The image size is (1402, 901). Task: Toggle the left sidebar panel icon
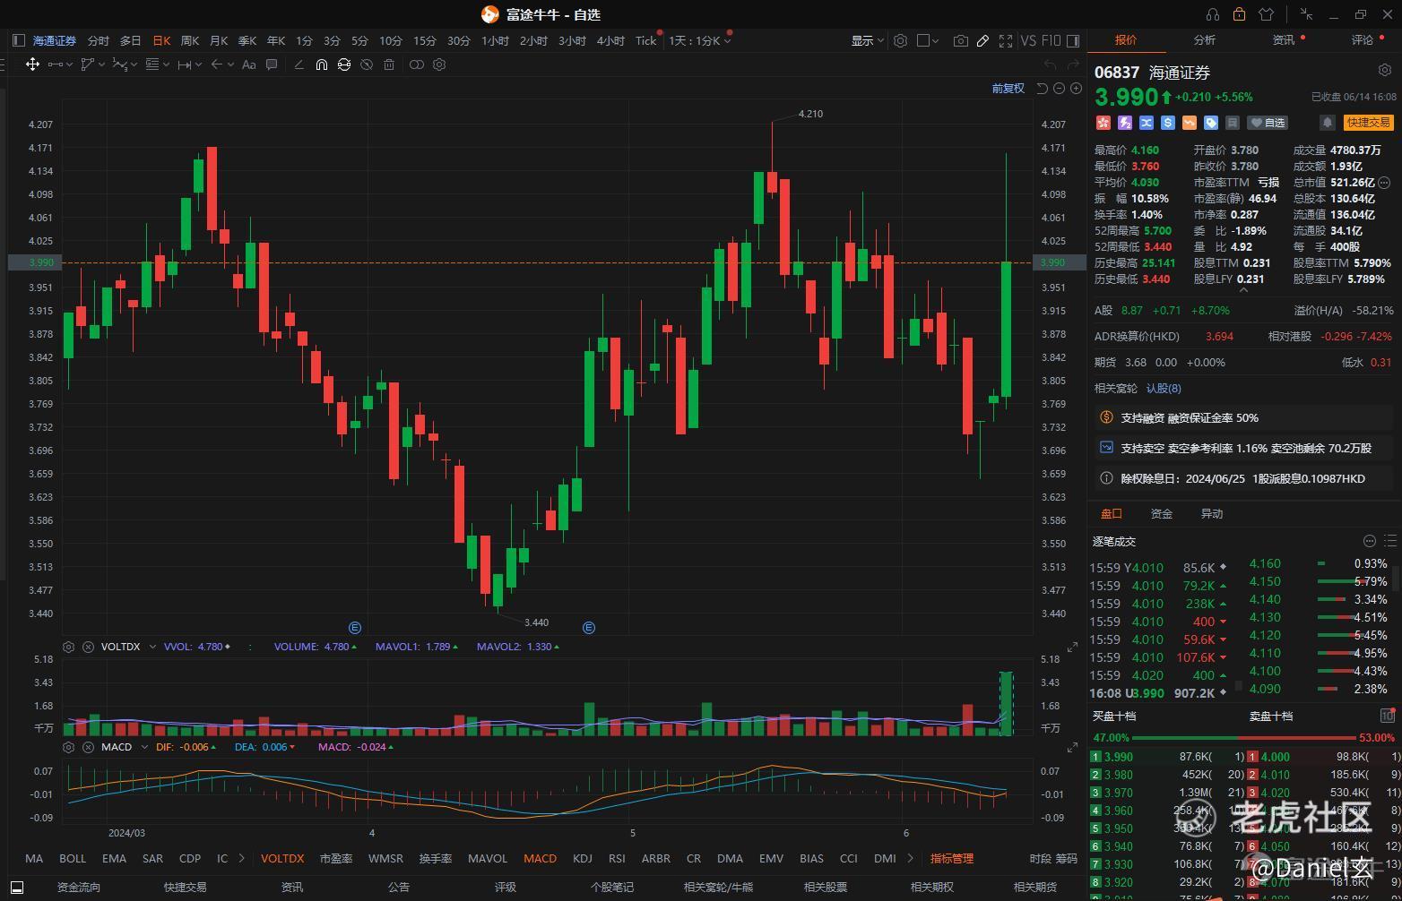(19, 40)
